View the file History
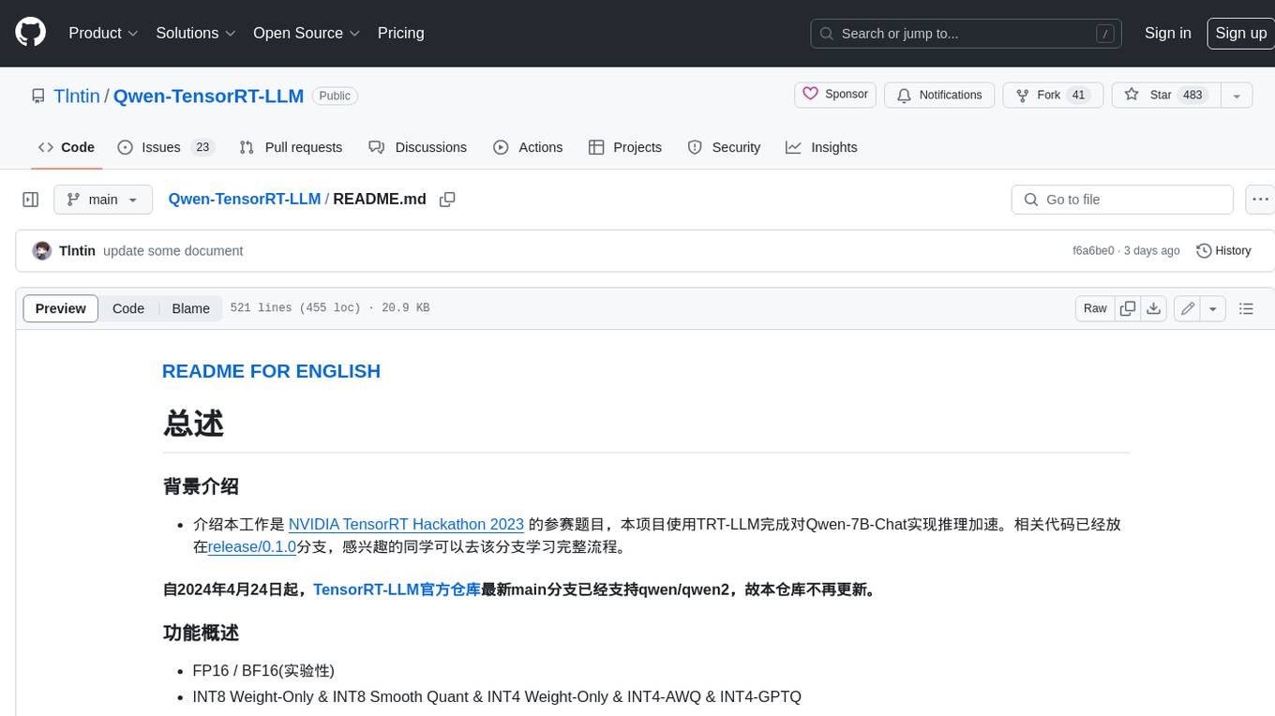Screen dimensions: 1275x716 [x=1223, y=251]
